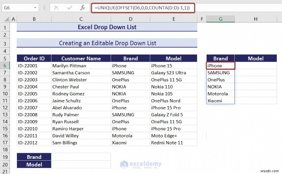Screen dimensions: 282x174
Task: Select row 19 header
Action: coord(5,157)
